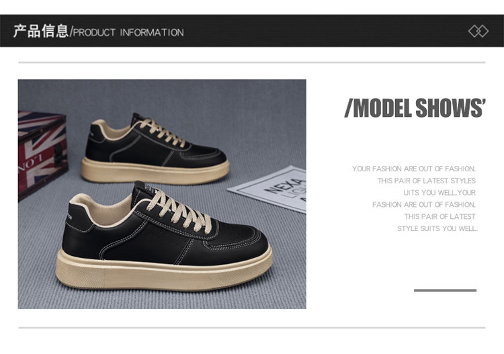Click the PRODUCT INFORMATION header label
Image resolution: width=504 pixels, height=354 pixels.
(128, 32)
